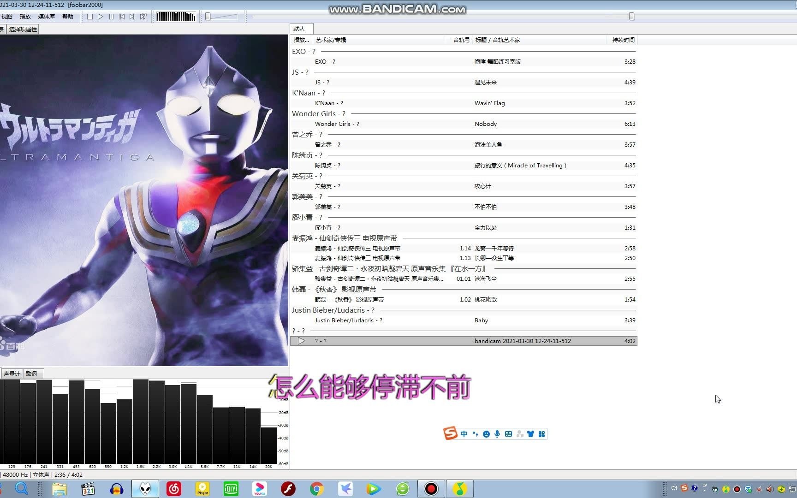Select the track 攻心计
Image resolution: width=797 pixels, height=498 pixels.
(x=464, y=186)
